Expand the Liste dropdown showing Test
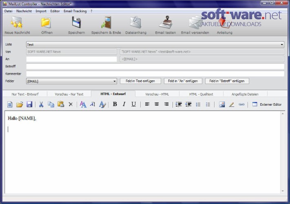 coord(282,44)
